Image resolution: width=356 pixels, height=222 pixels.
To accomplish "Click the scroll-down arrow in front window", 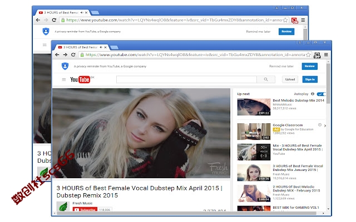I will [328, 209].
